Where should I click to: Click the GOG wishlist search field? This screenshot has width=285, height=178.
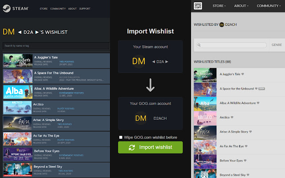(x=232, y=45)
